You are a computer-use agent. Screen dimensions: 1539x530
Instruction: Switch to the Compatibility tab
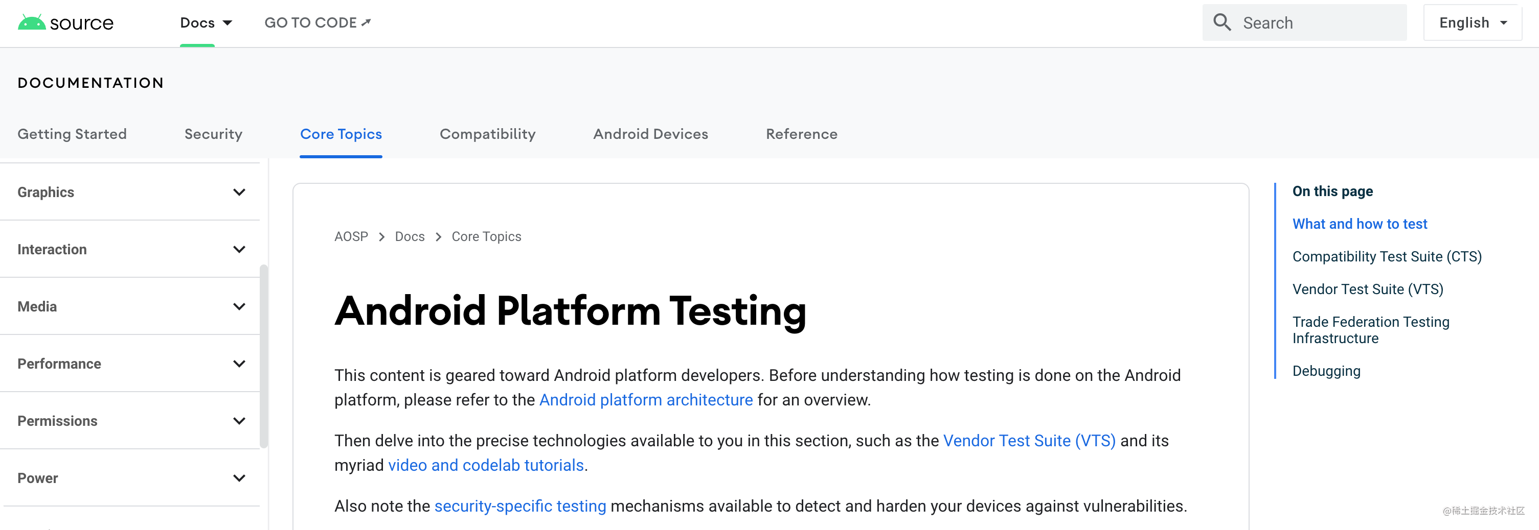pos(487,134)
